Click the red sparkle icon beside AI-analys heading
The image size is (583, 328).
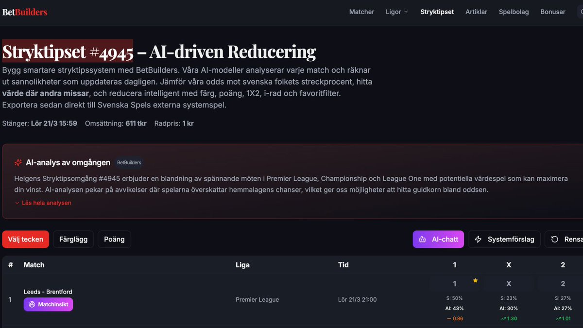click(x=18, y=162)
